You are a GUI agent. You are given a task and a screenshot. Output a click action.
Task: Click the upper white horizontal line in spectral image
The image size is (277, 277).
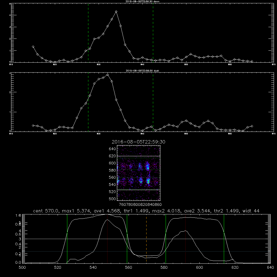tap(139, 156)
